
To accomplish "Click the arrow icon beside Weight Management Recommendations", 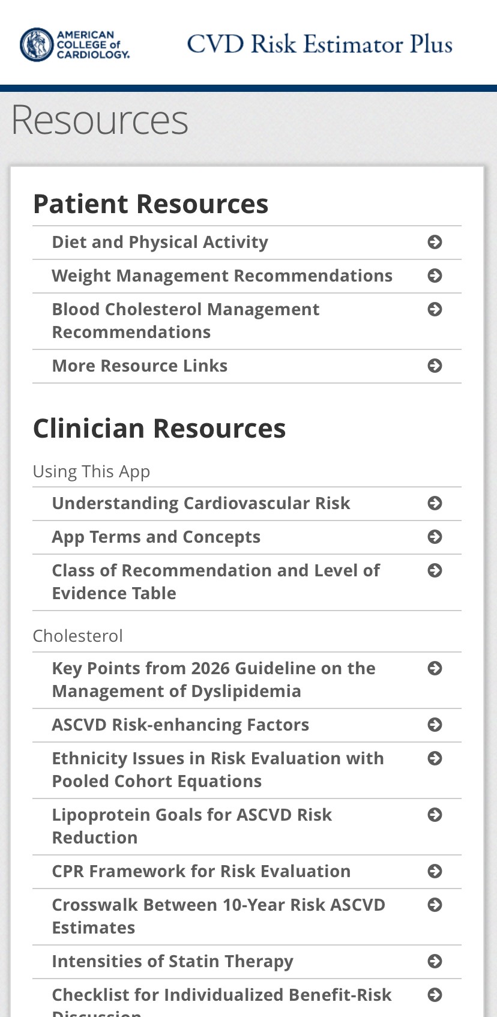I will pyautogui.click(x=435, y=276).
